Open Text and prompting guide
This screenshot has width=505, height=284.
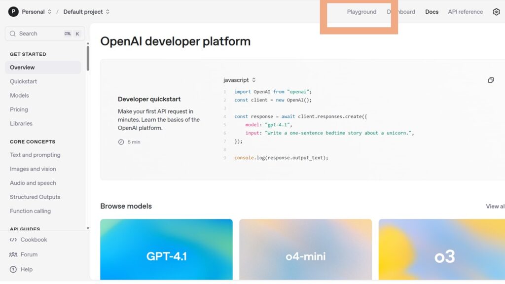click(x=35, y=155)
